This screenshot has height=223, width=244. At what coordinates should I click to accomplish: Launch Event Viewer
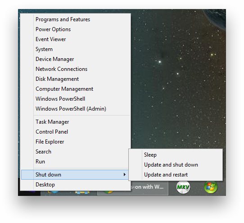pyautogui.click(x=76, y=39)
